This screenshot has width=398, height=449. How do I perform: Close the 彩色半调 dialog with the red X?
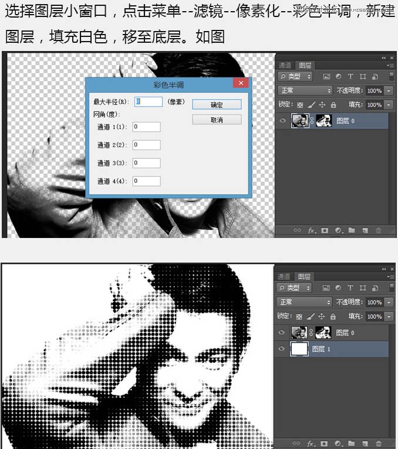click(241, 83)
